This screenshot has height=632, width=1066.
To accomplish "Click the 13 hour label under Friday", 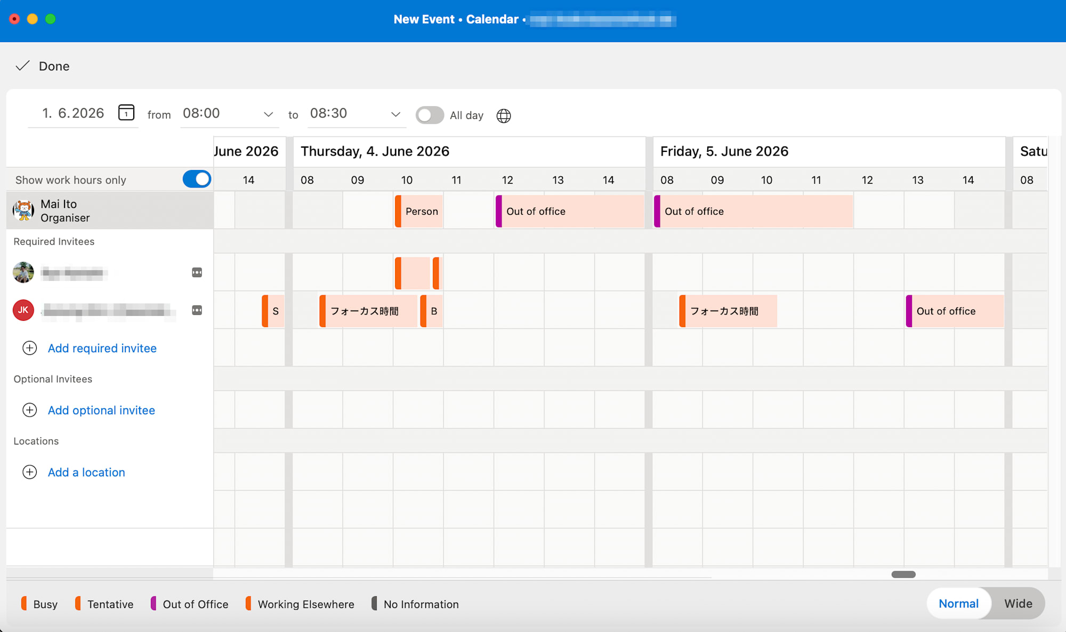I will pyautogui.click(x=917, y=180).
